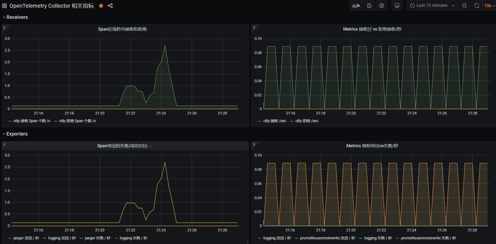Open the Last 15 minutes time picker
The height and width of the screenshot is (244, 496).
(x=432, y=5)
